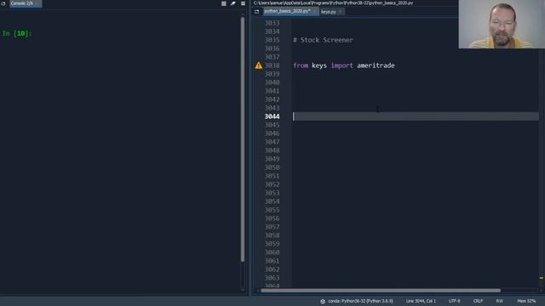Open the console pane options hamburger menu
The height and width of the screenshot is (306, 545).
point(243,3)
